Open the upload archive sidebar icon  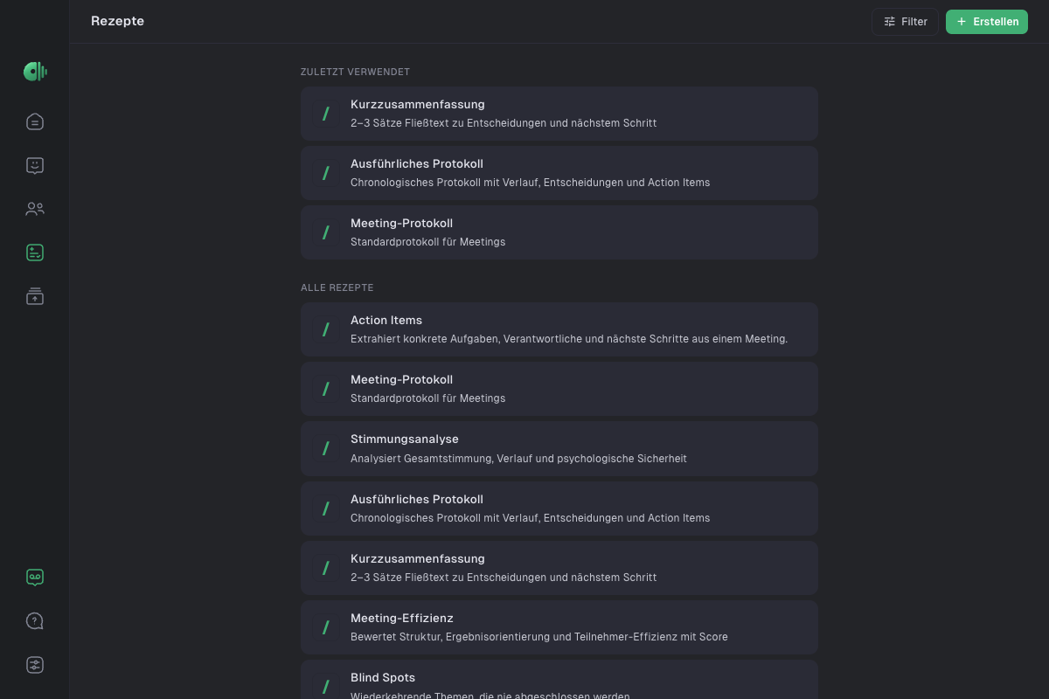pos(35,296)
